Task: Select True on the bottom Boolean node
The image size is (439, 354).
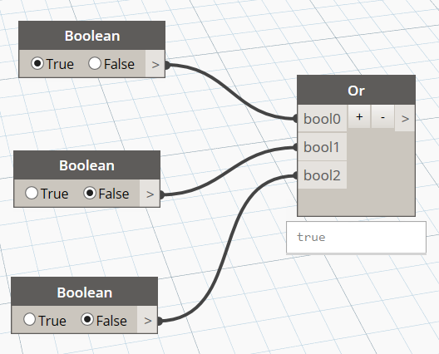Action: pyautogui.click(x=29, y=319)
